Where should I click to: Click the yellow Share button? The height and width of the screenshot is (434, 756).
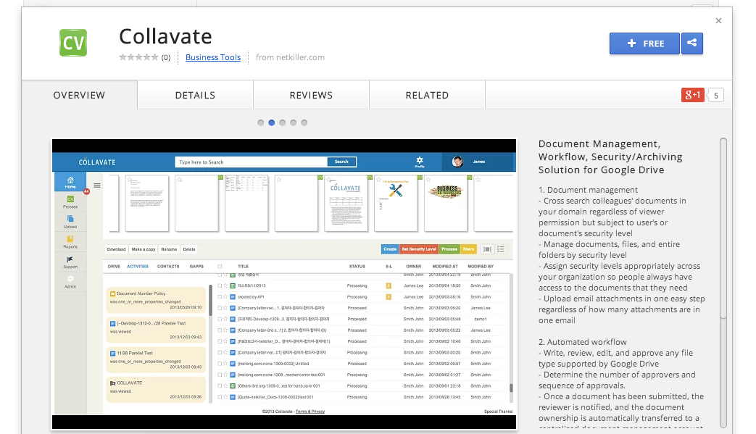[x=469, y=249]
